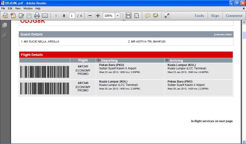The width and height of the screenshot is (246, 144).
Task: Open the Comment pane
Action: tap(234, 16)
